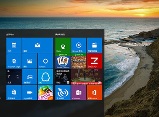The width and height of the screenshot is (159, 117).
Task: Open the Movies & TV clapperboard tile
Action: coord(94,45)
